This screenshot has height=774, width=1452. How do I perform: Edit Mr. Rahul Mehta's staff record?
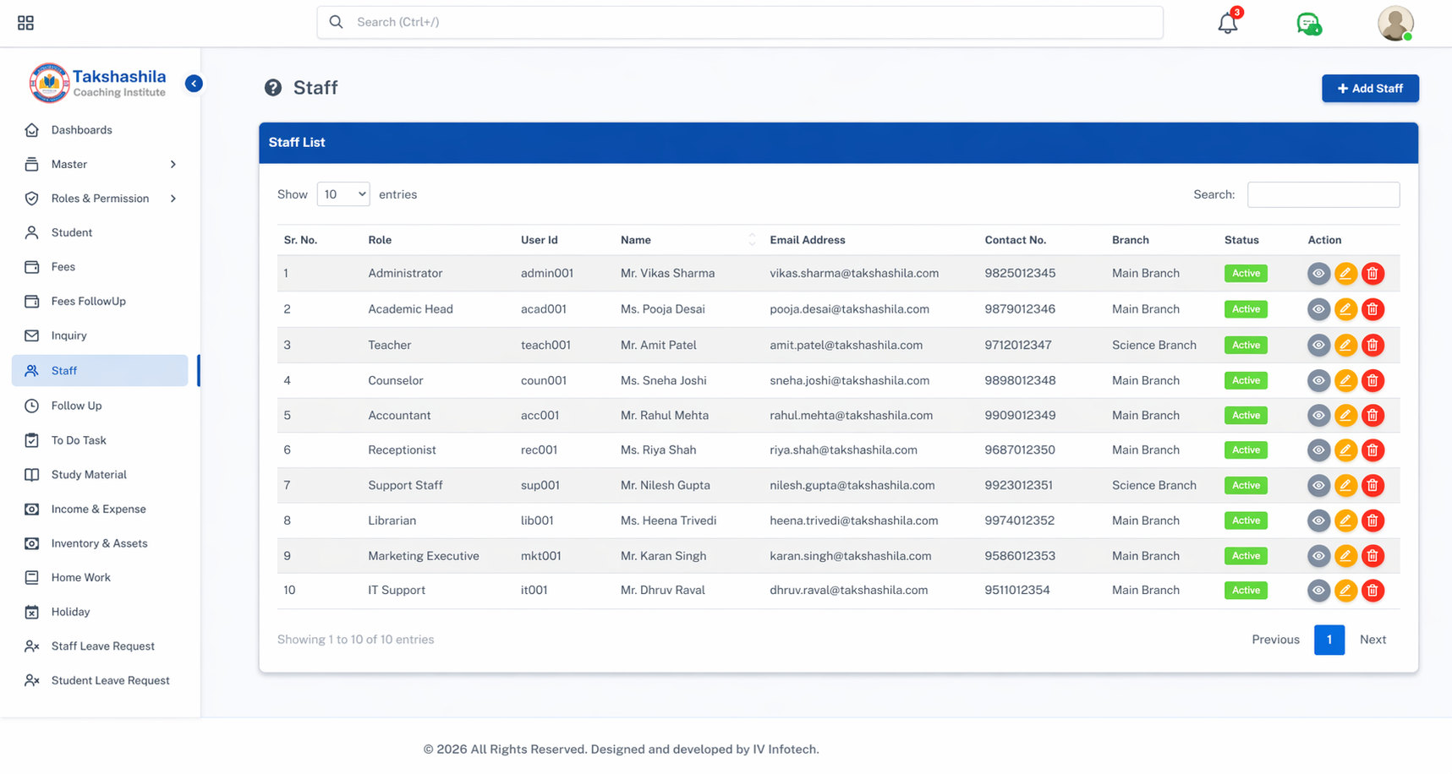[x=1345, y=415]
